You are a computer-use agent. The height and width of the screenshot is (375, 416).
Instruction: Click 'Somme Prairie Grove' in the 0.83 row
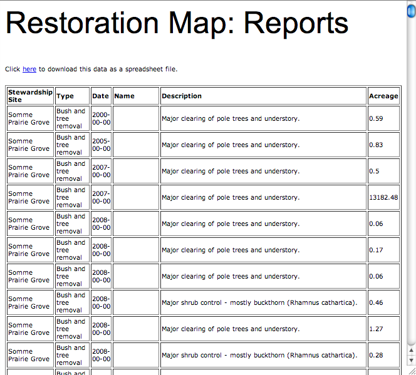(29, 145)
